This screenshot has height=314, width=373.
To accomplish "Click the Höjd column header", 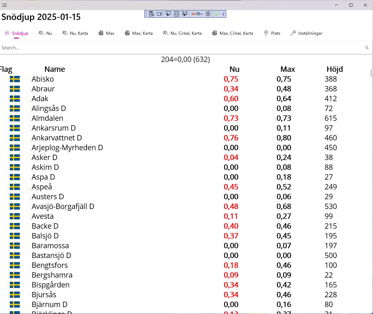I will (335, 69).
